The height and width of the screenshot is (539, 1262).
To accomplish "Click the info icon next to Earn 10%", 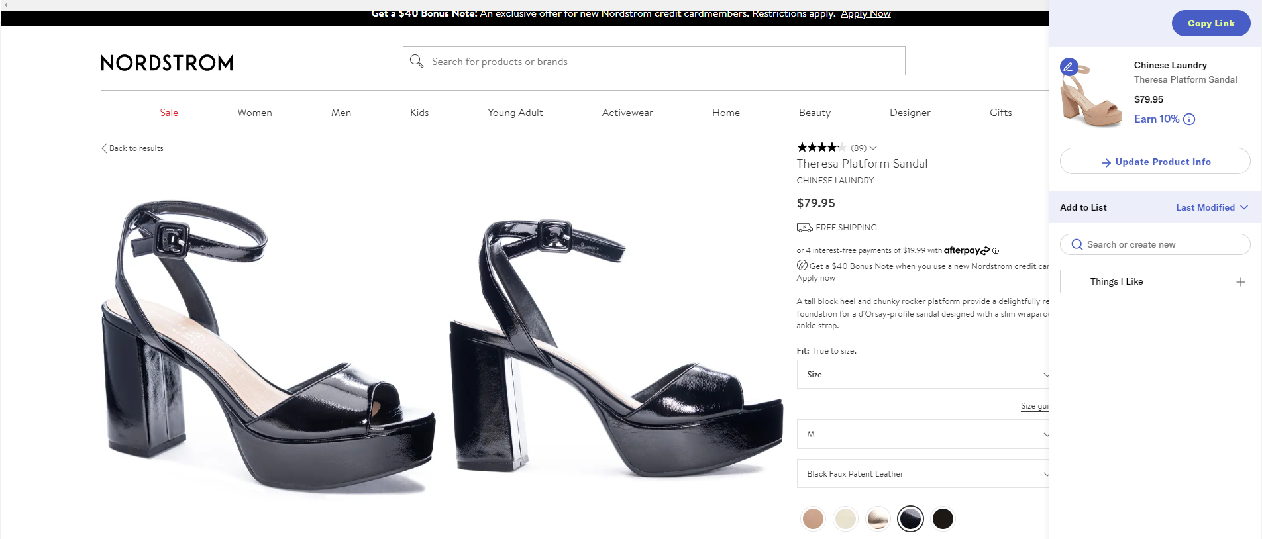I will [x=1189, y=119].
